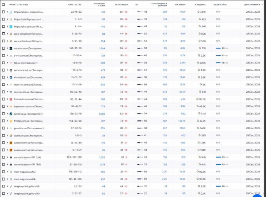Click the ekol.com.ua blue favicon
266x197 pixels.
[11, 27]
